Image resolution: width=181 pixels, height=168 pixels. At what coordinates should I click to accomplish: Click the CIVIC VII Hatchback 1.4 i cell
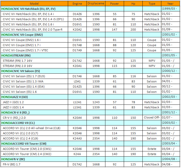(34, 14)
